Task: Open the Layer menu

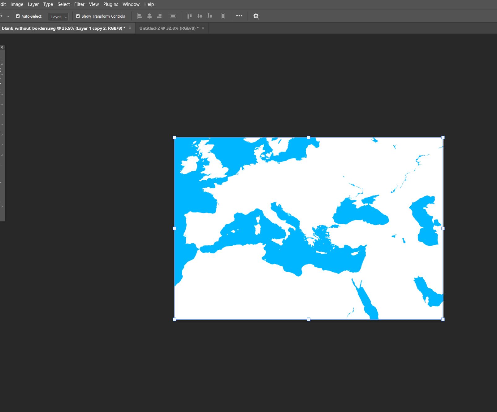Action: coord(33,4)
